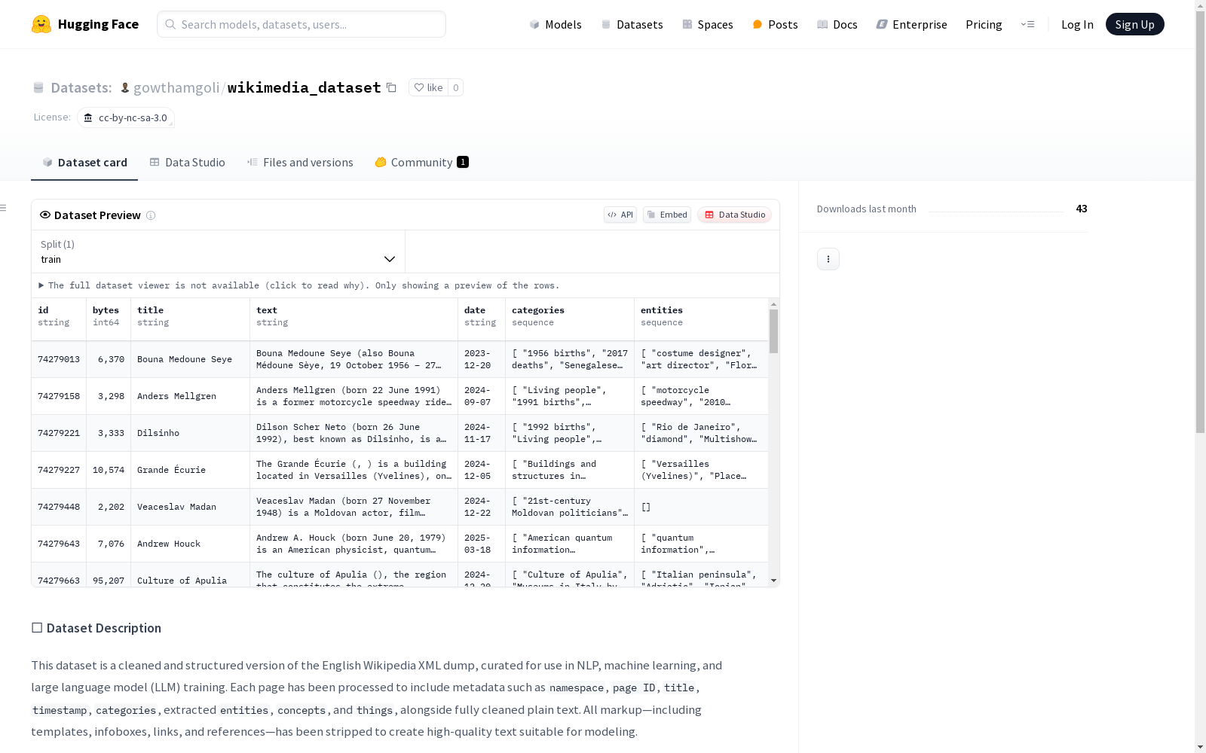Viewport: 1206px width, 753px height.
Task: Click the empty entities cell for Veaceslav Madan
Action: coord(702,507)
